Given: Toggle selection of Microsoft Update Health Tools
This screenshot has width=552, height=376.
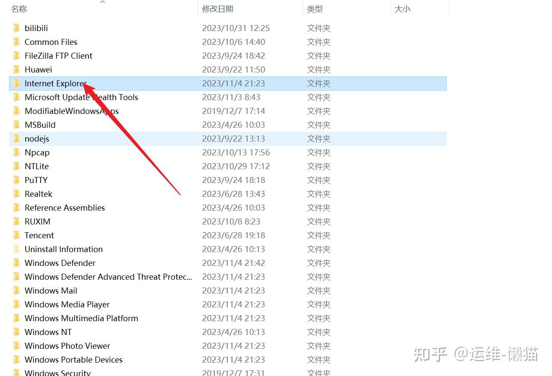Looking at the screenshot, I should click(x=81, y=97).
